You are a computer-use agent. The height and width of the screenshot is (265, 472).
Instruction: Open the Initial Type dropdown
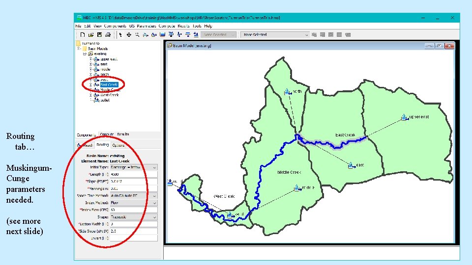[x=133, y=167]
